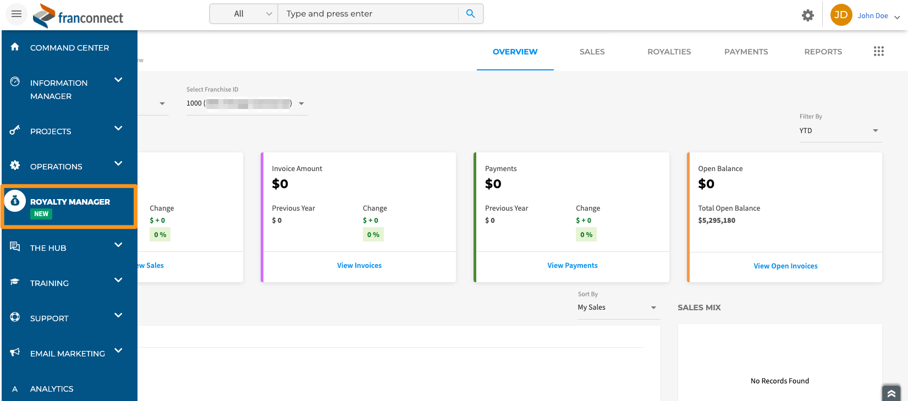Image resolution: width=908 pixels, height=401 pixels.
Task: Click the NEW badge under Royalty Manager
Action: 41,214
